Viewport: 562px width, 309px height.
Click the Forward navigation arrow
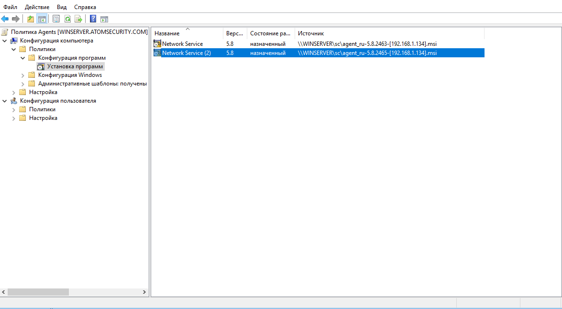click(x=15, y=19)
